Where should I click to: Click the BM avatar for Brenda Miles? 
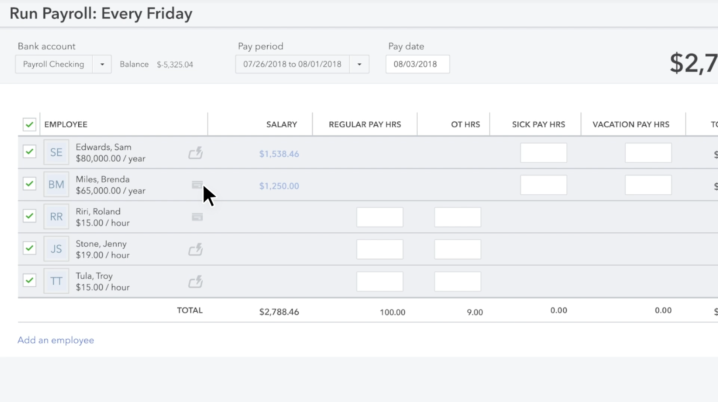click(x=56, y=184)
